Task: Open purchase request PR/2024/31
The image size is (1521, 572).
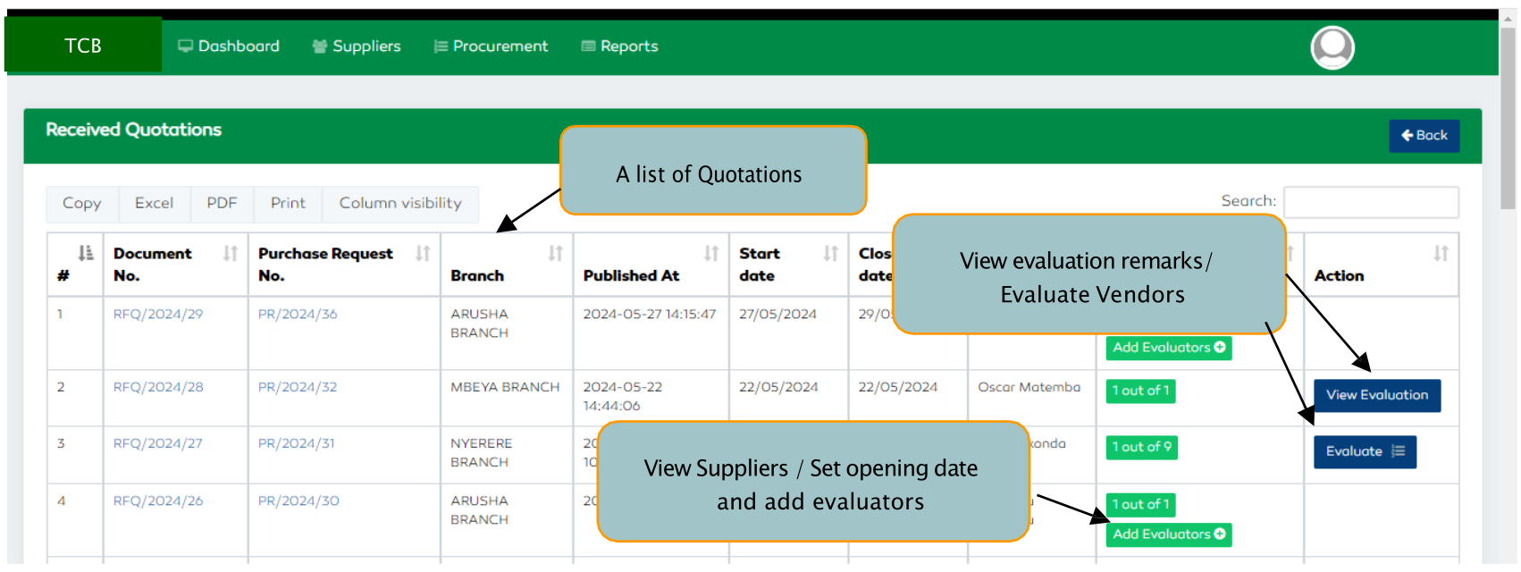Action: [297, 444]
